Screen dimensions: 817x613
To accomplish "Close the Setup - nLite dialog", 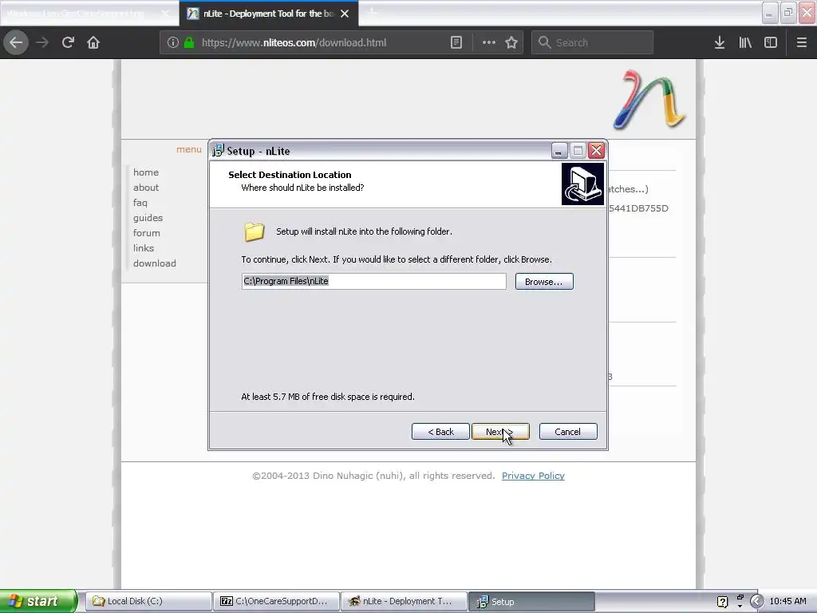I will point(596,151).
